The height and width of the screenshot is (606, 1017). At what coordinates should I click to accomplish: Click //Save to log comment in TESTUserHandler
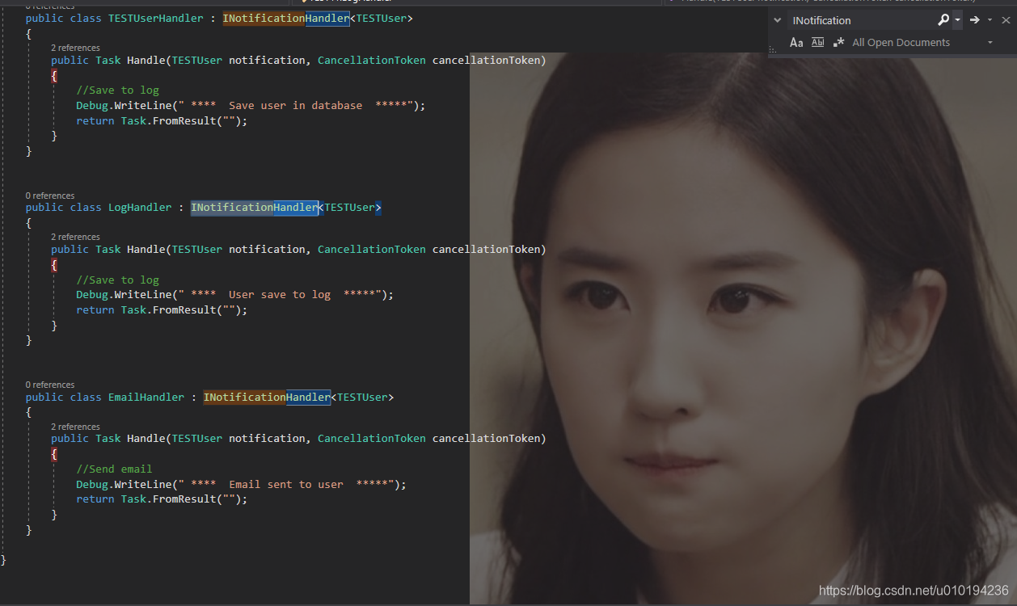point(117,90)
